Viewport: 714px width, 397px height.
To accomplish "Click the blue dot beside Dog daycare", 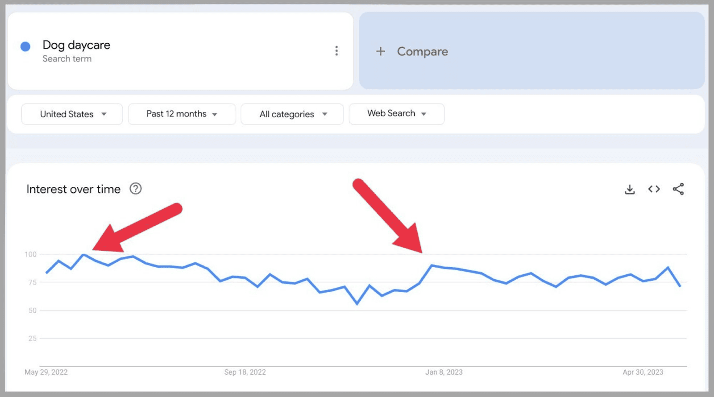I will click(x=25, y=46).
